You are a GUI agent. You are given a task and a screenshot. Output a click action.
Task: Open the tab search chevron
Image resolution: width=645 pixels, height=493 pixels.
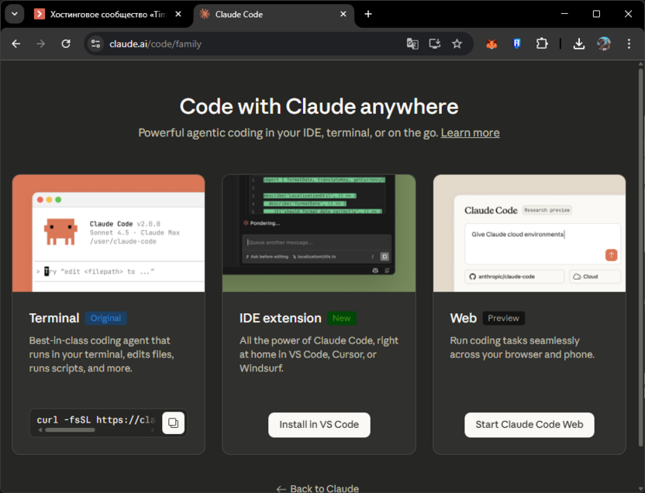click(13, 13)
